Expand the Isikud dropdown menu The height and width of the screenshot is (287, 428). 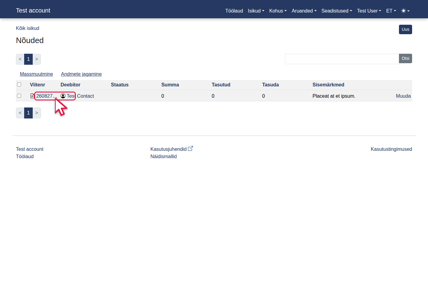(256, 11)
